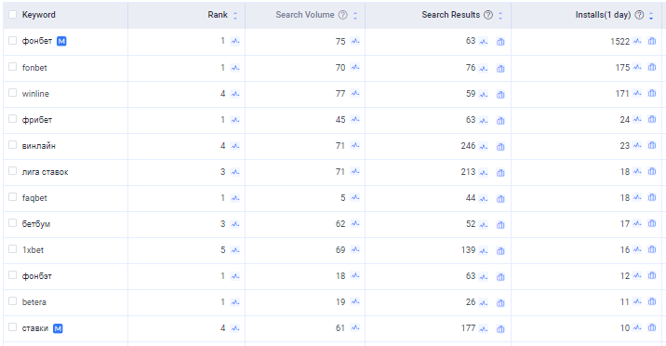Show search results trend for лига ставок
Screen dimensions: 666x346
(484, 172)
